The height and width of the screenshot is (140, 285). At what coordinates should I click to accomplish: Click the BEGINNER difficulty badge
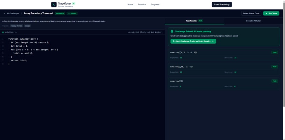[x=60, y=13]
